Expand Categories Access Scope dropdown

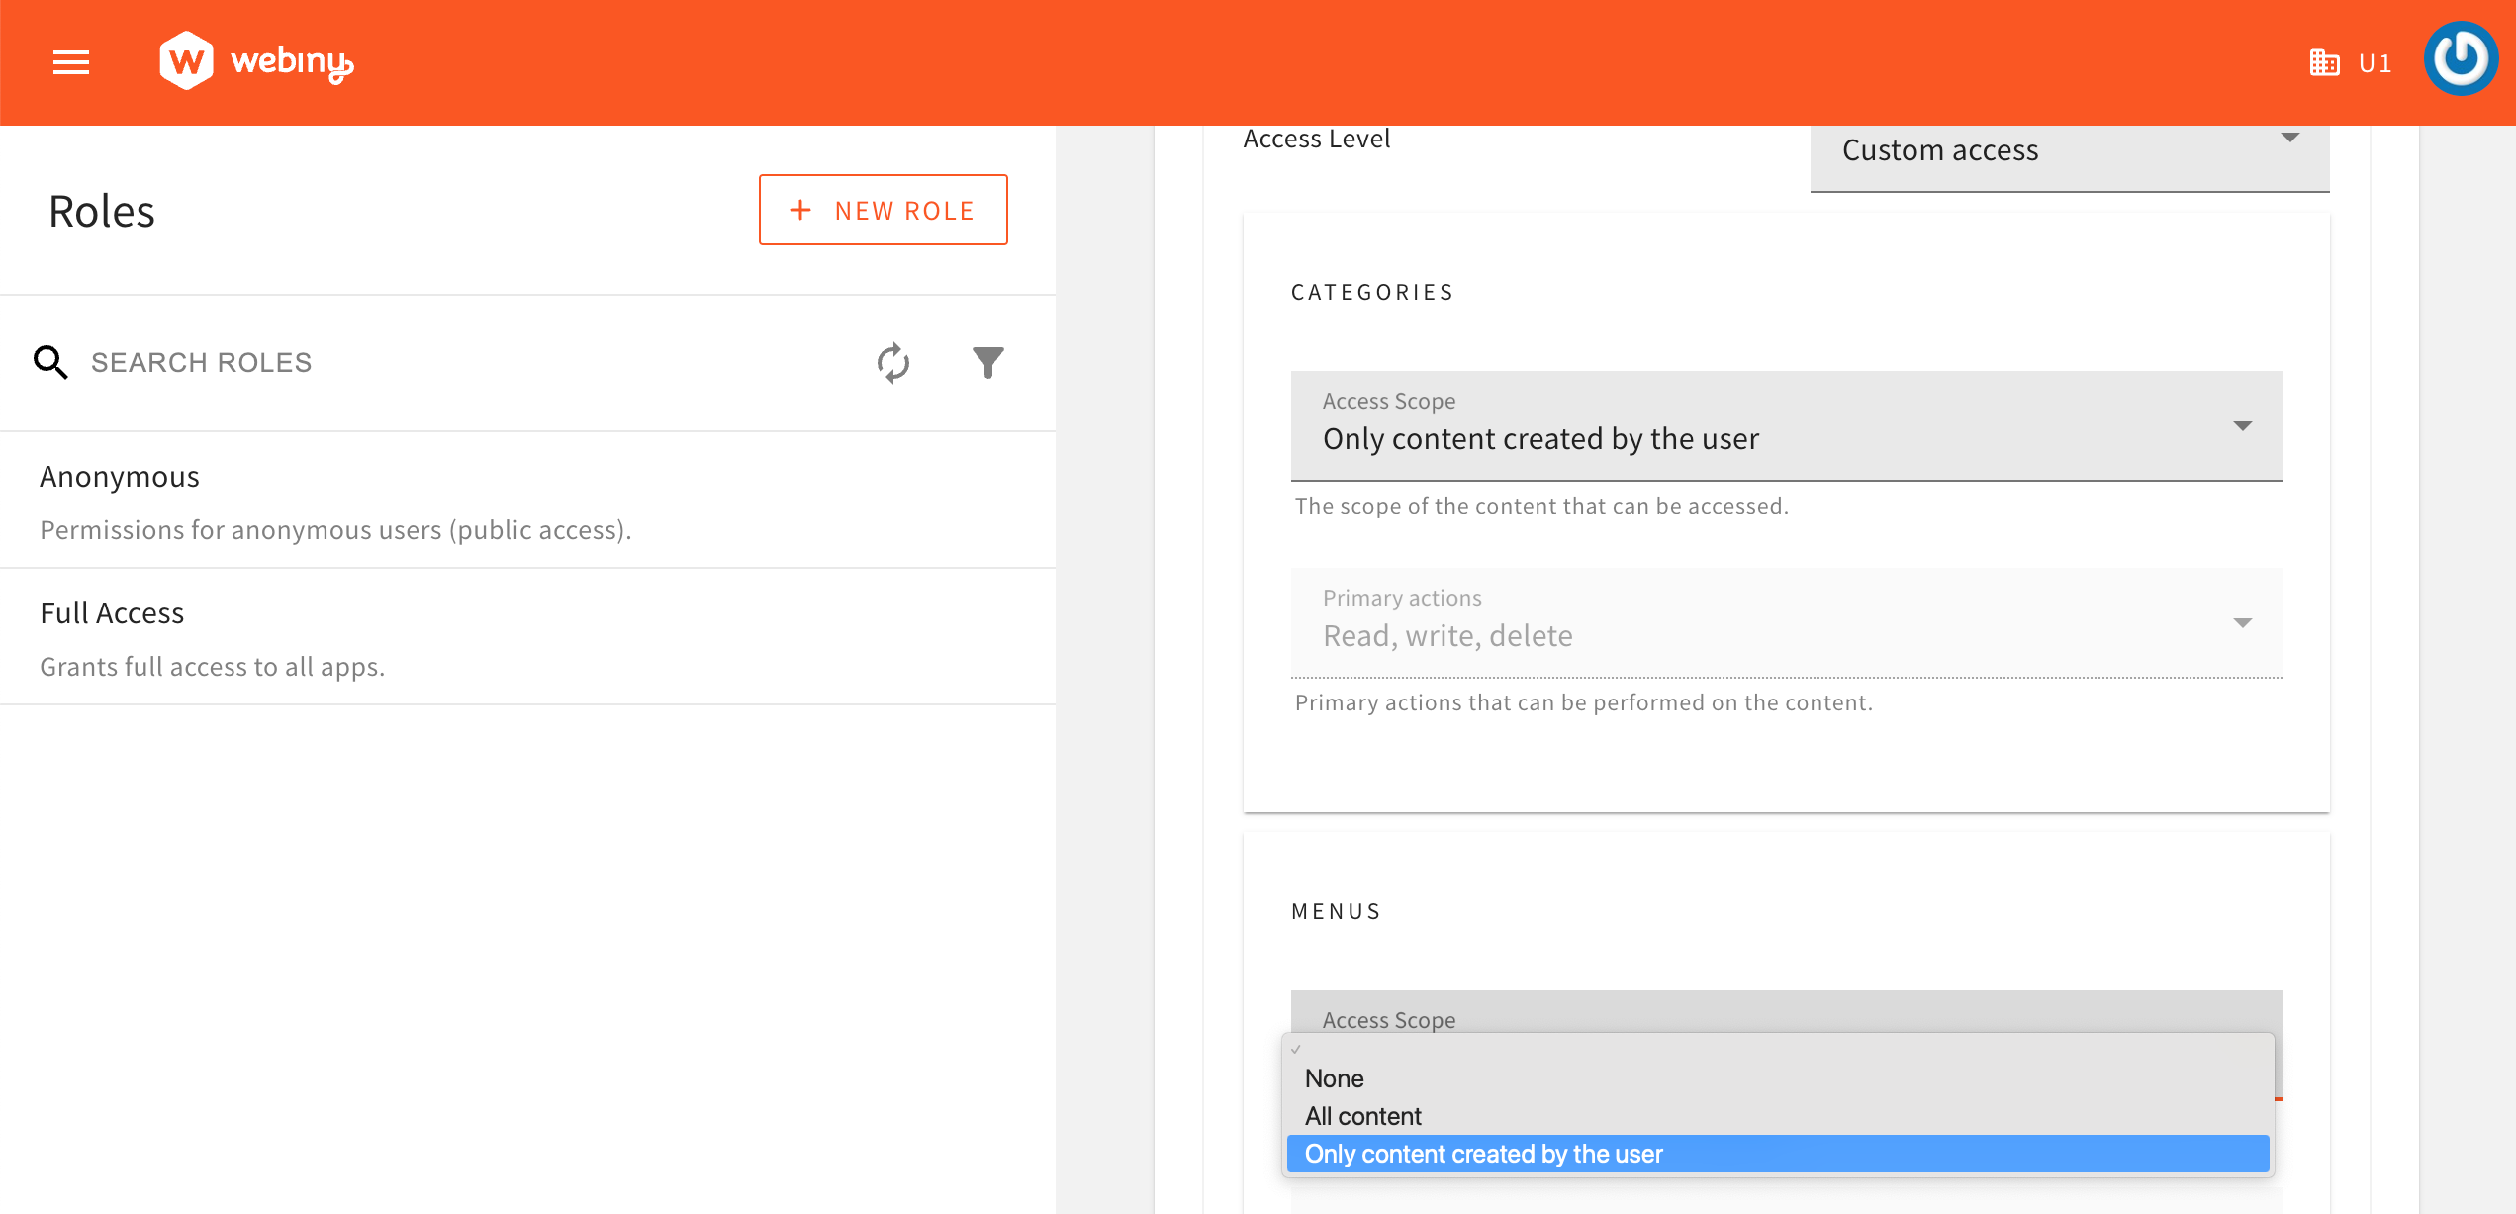pyautogui.click(x=1786, y=426)
